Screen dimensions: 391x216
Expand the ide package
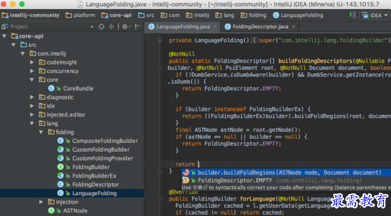click(x=32, y=106)
